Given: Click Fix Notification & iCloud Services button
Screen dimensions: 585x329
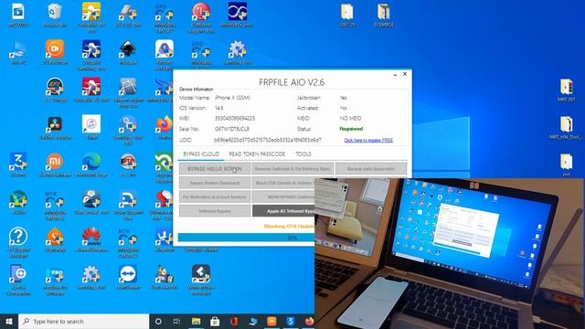Looking at the screenshot, I should (x=215, y=196).
